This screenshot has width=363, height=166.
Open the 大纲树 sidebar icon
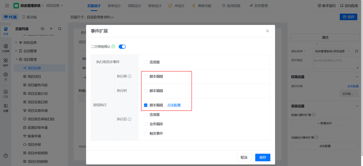click(x=6, y=48)
